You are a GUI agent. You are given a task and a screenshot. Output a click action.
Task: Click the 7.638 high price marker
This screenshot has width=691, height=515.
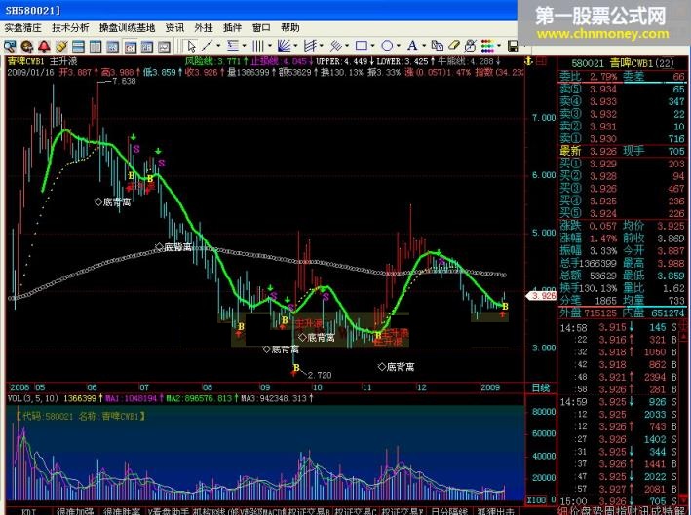(125, 81)
